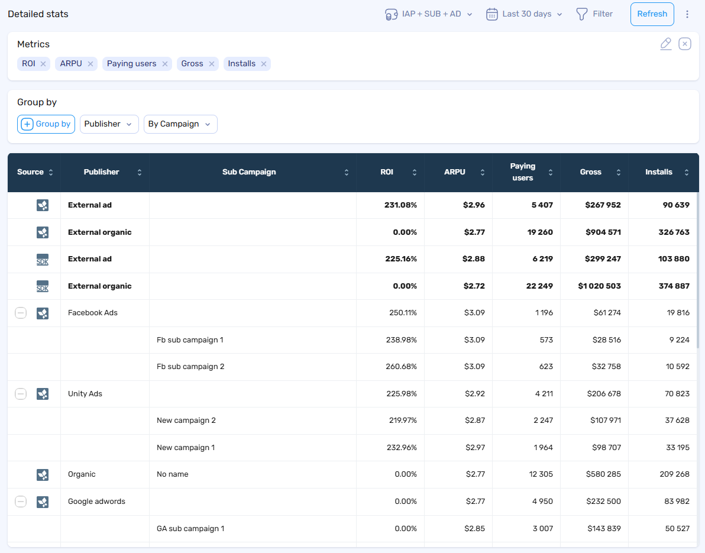Click the Group by add button

tap(46, 124)
